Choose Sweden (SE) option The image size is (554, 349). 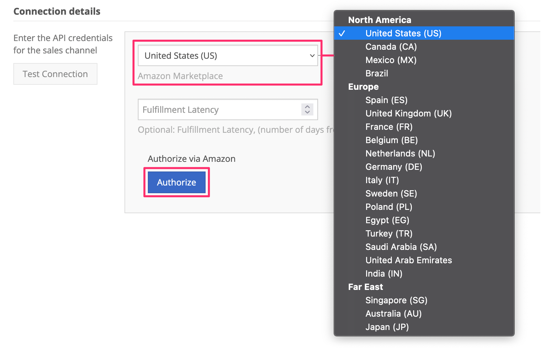pyautogui.click(x=424, y=193)
